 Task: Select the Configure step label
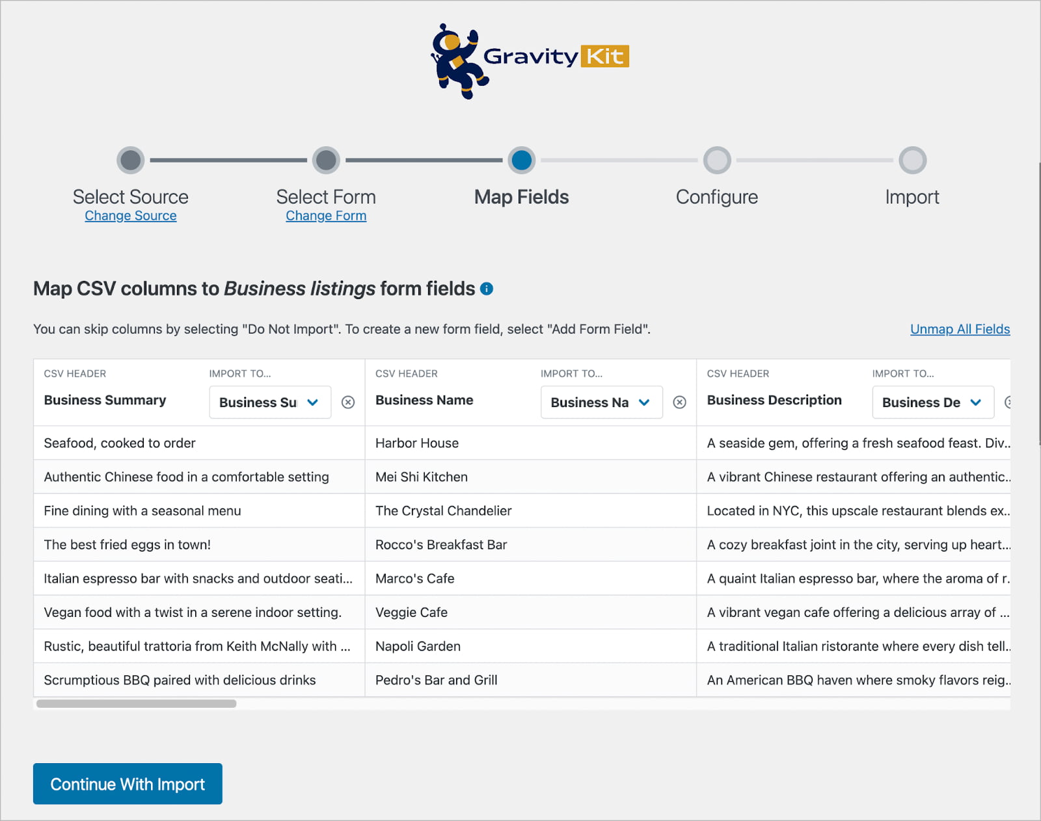tap(717, 197)
